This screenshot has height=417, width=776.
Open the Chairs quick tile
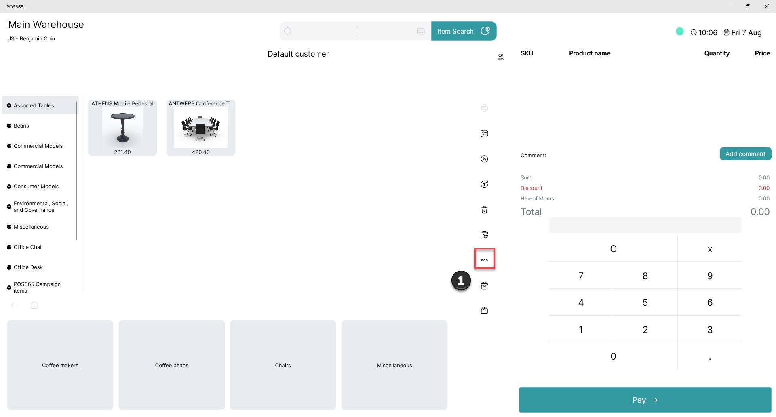pos(283,365)
